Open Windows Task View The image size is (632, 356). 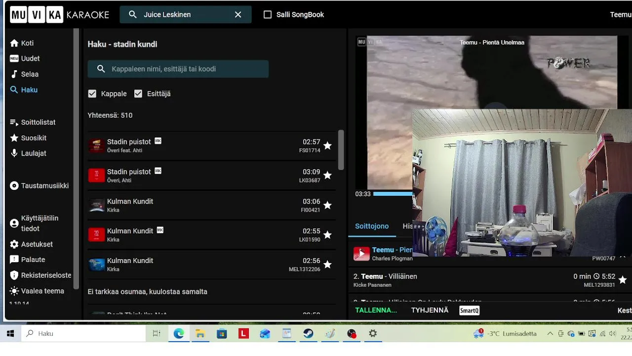157,334
